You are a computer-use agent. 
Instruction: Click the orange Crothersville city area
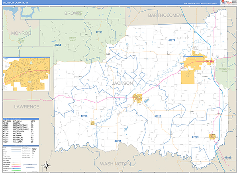(212, 137)
